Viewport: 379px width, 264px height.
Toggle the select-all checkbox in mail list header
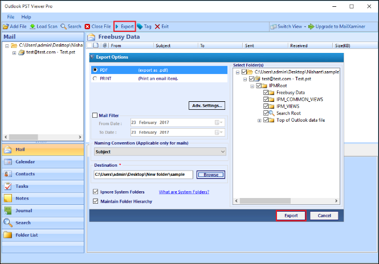tap(89, 46)
